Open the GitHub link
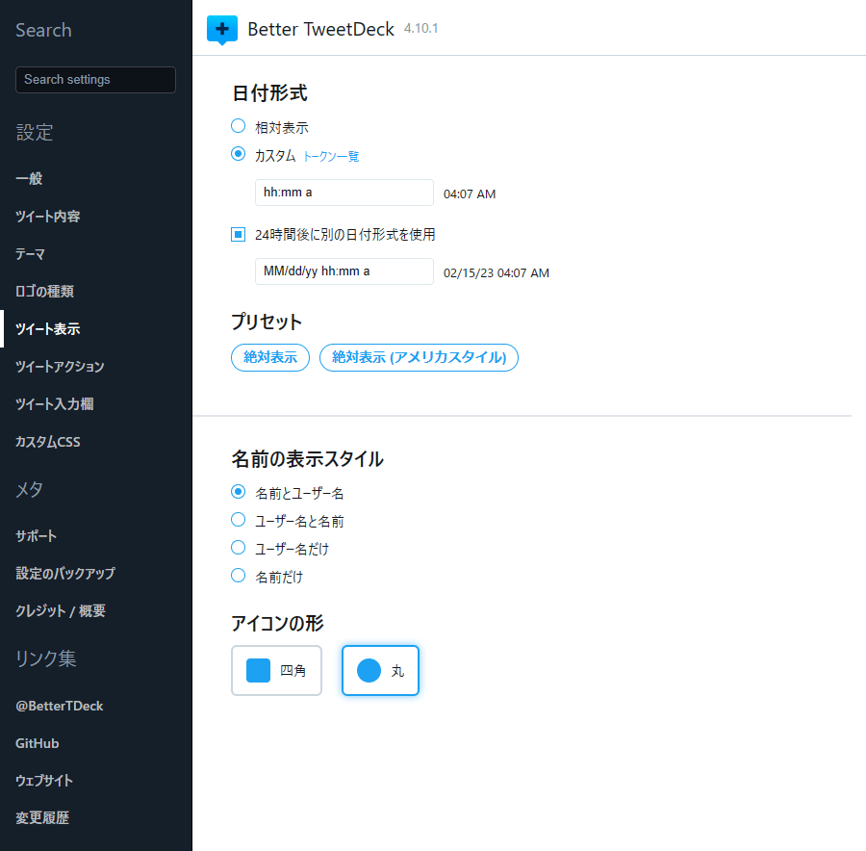 click(x=37, y=743)
